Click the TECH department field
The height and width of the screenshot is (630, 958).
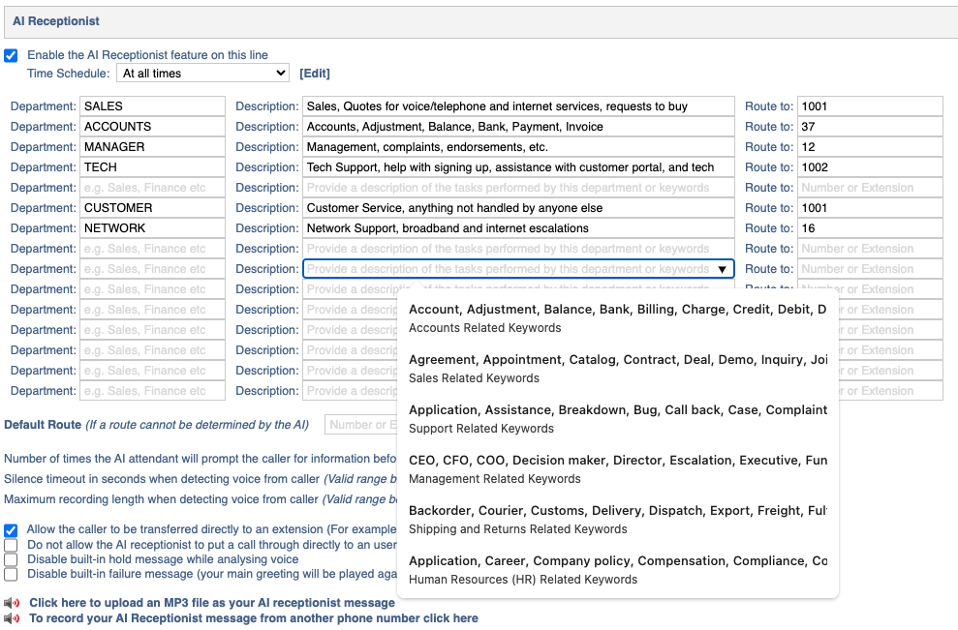[152, 167]
